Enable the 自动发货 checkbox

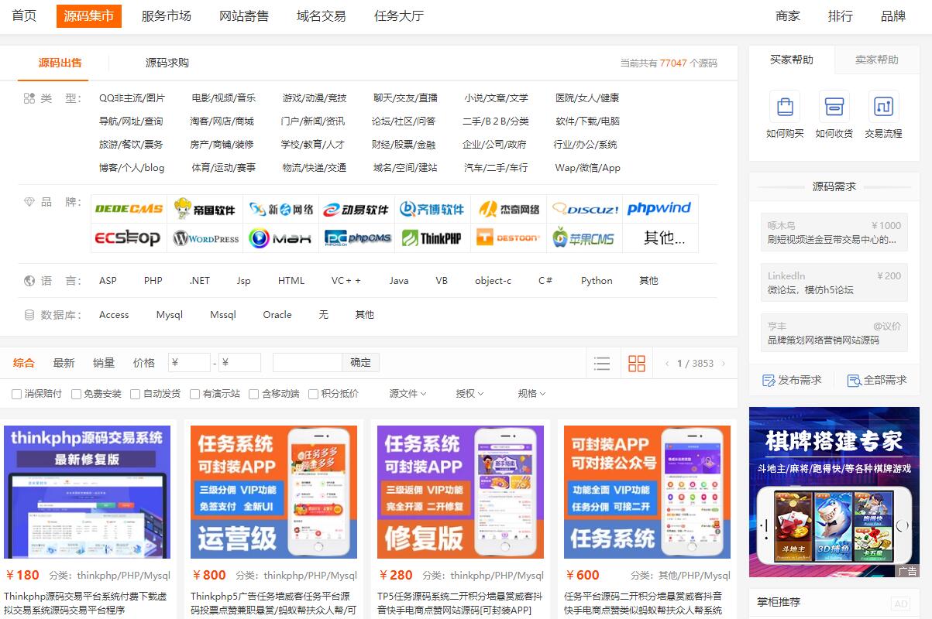(x=135, y=394)
